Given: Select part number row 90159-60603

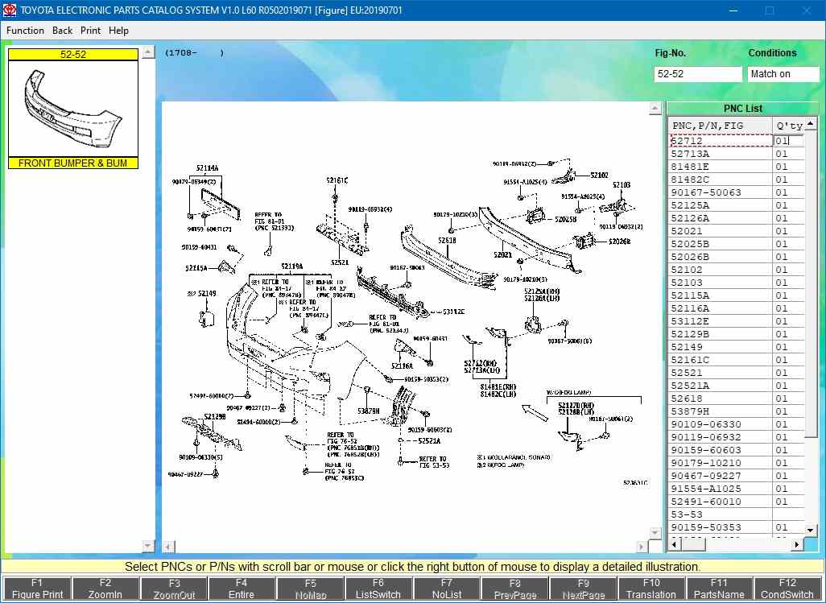Looking at the screenshot, I should pos(737,450).
